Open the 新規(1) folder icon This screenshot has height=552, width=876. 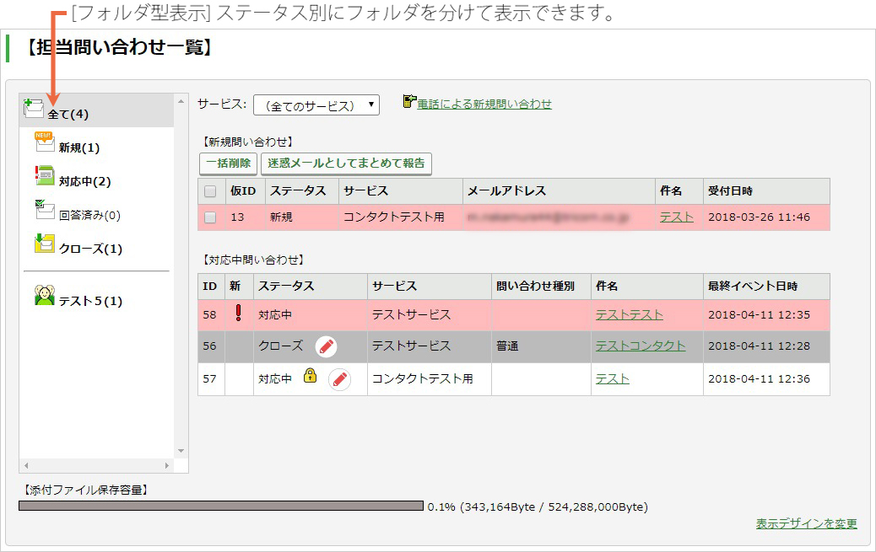click(44, 142)
